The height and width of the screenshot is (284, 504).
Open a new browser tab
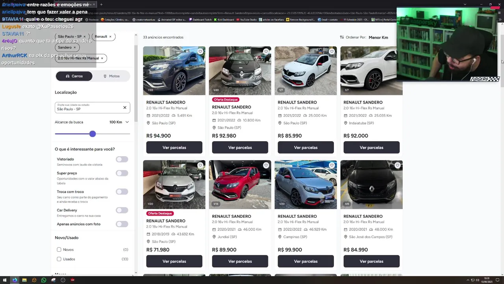101,5
